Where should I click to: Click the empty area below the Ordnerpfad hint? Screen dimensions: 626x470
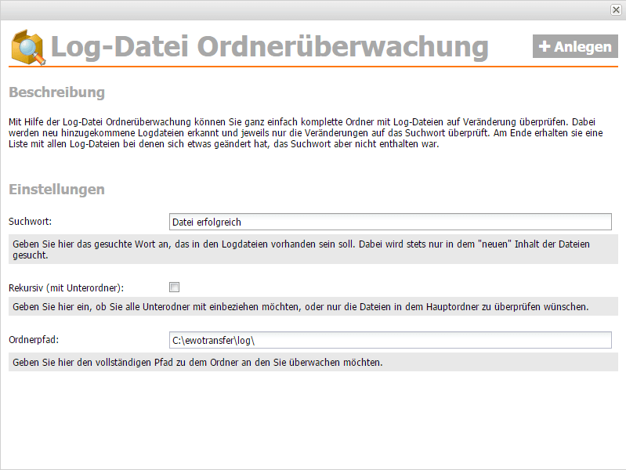(x=313, y=419)
